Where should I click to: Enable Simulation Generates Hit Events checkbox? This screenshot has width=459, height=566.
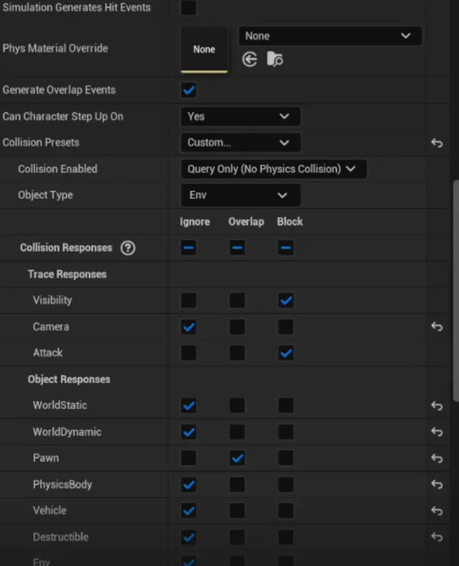pos(189,8)
